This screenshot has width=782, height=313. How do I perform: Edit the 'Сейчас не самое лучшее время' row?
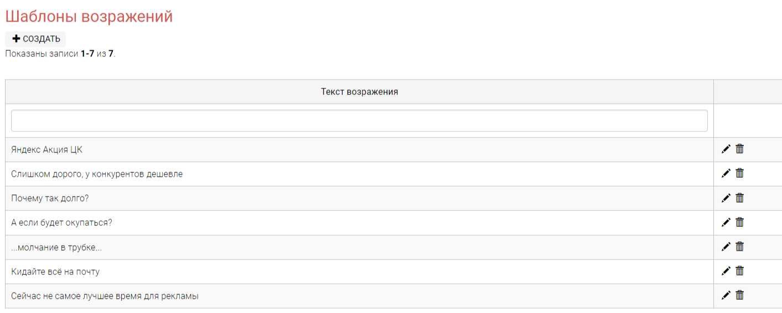[726, 295]
